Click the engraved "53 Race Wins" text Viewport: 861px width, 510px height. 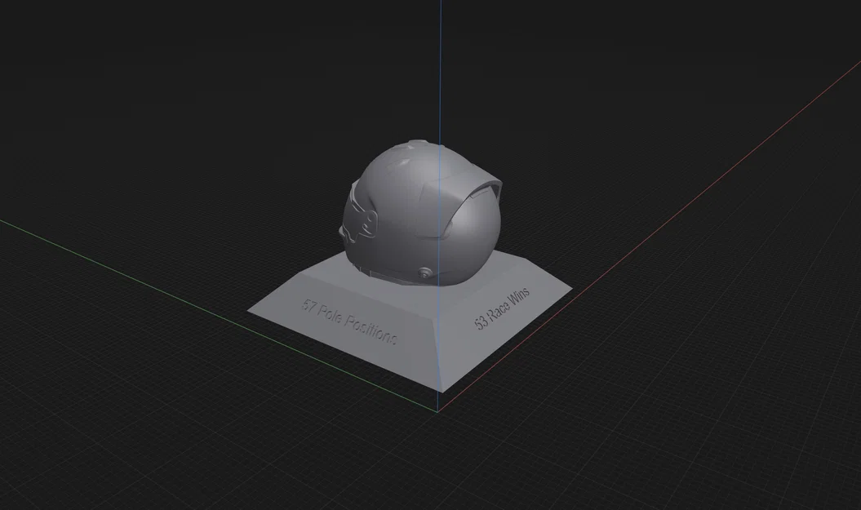[x=502, y=308]
